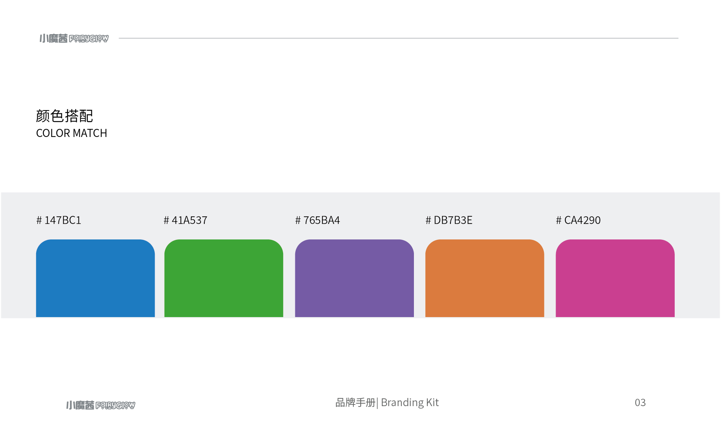Click the Branding Kit footer text
This screenshot has width=721, height=424.
coord(410,402)
